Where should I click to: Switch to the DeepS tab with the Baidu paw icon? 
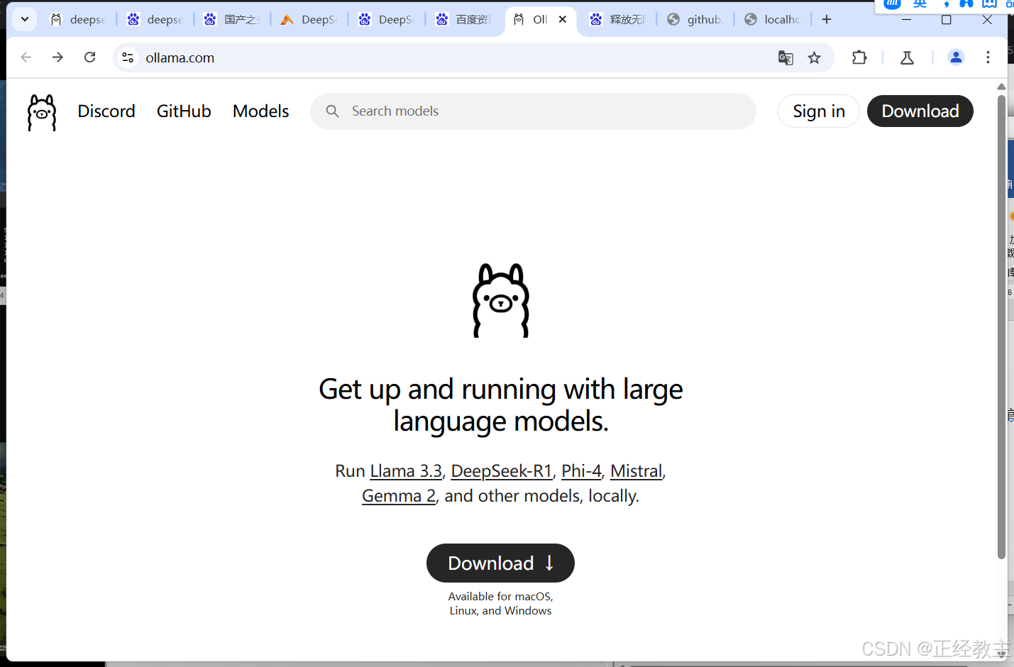(x=387, y=19)
